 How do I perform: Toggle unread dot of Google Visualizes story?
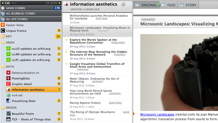66,64
